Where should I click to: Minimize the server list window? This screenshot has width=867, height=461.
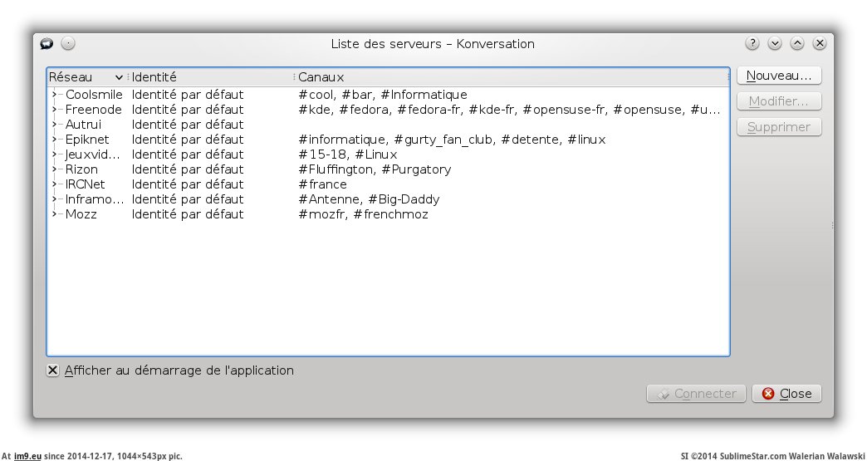(775, 44)
